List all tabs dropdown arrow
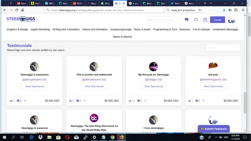This screenshot has width=251, height=141. (x=211, y=3)
